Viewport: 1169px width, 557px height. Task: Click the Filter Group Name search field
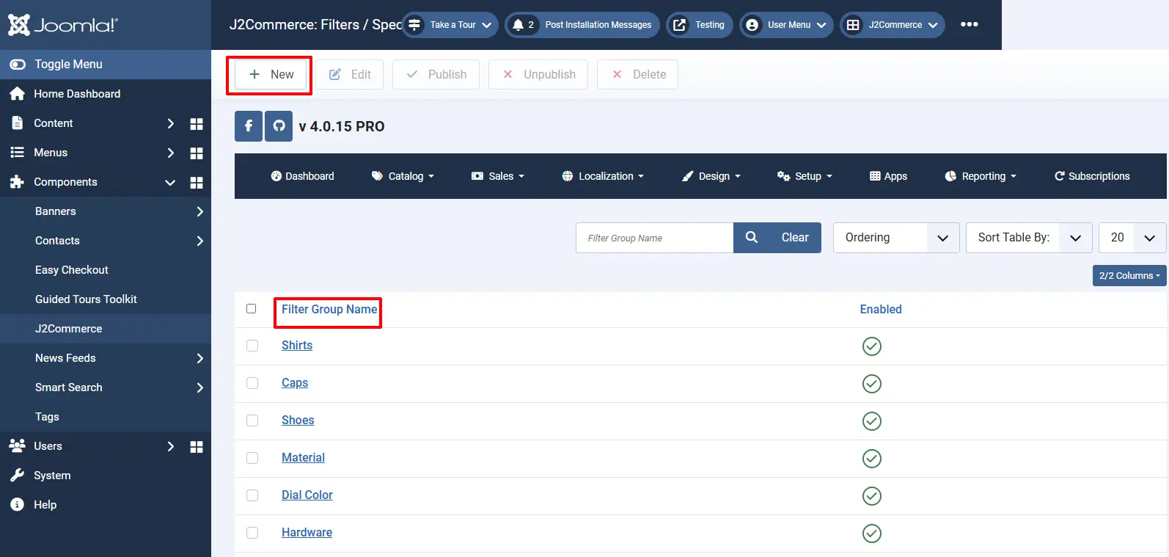(655, 238)
